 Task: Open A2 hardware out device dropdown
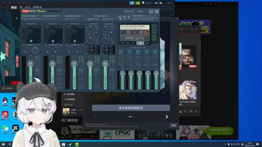click(x=124, y=17)
